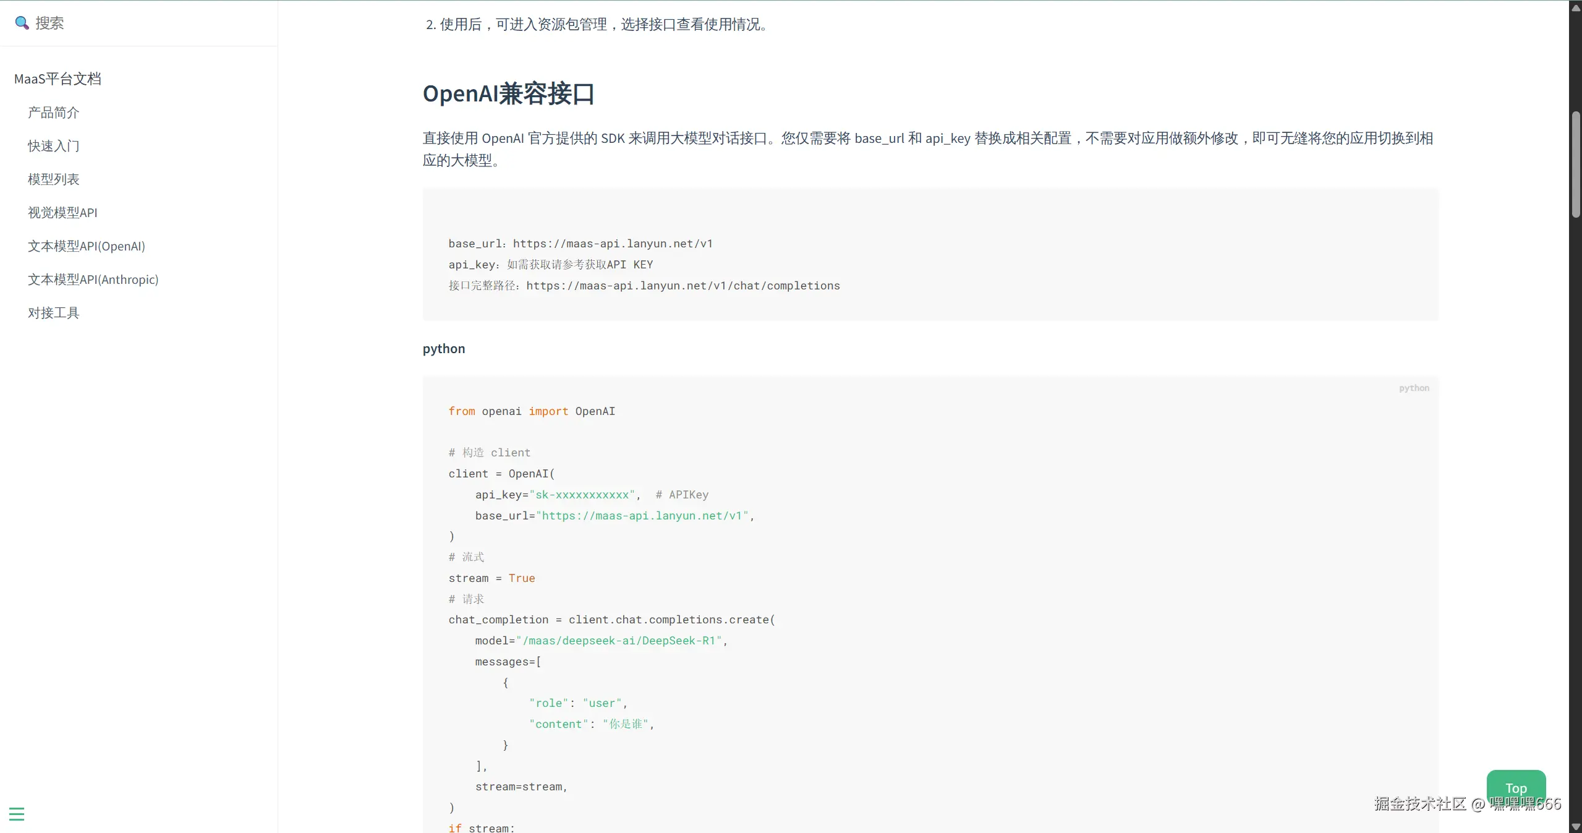This screenshot has width=1582, height=833.
Task: Click the scrollbar down arrow
Action: [1574, 826]
